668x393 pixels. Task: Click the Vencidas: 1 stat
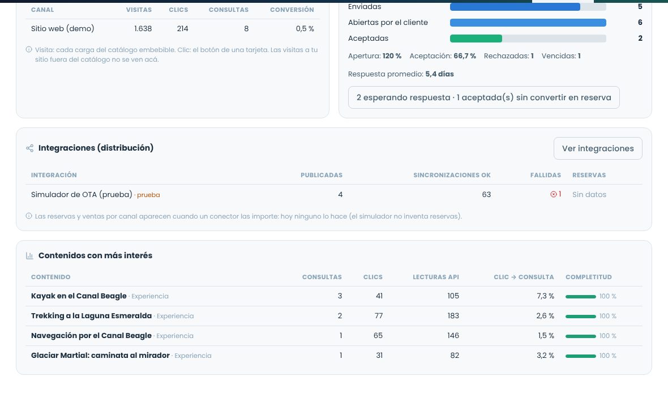pos(561,56)
